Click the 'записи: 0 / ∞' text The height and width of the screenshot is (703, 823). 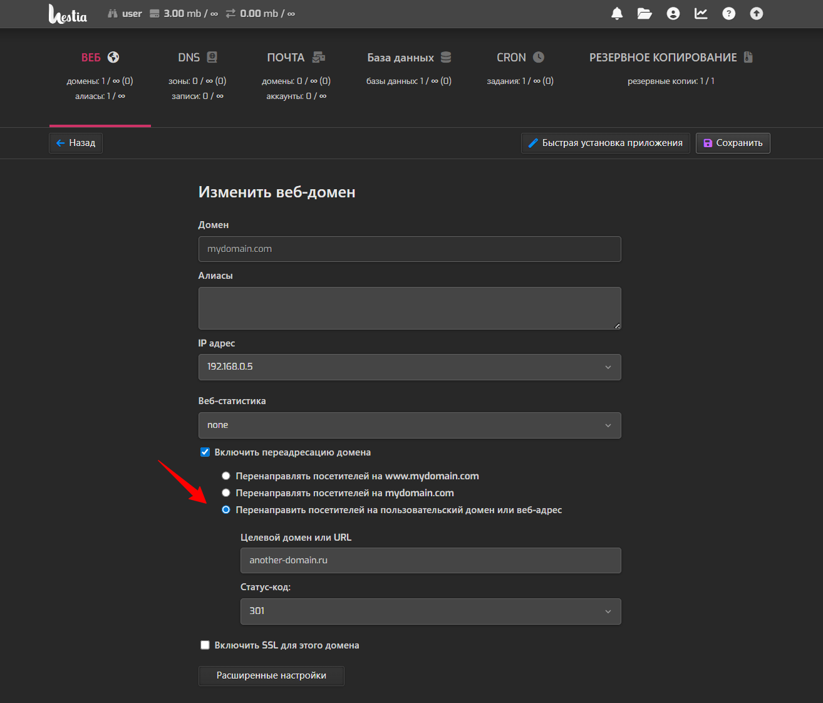197,96
